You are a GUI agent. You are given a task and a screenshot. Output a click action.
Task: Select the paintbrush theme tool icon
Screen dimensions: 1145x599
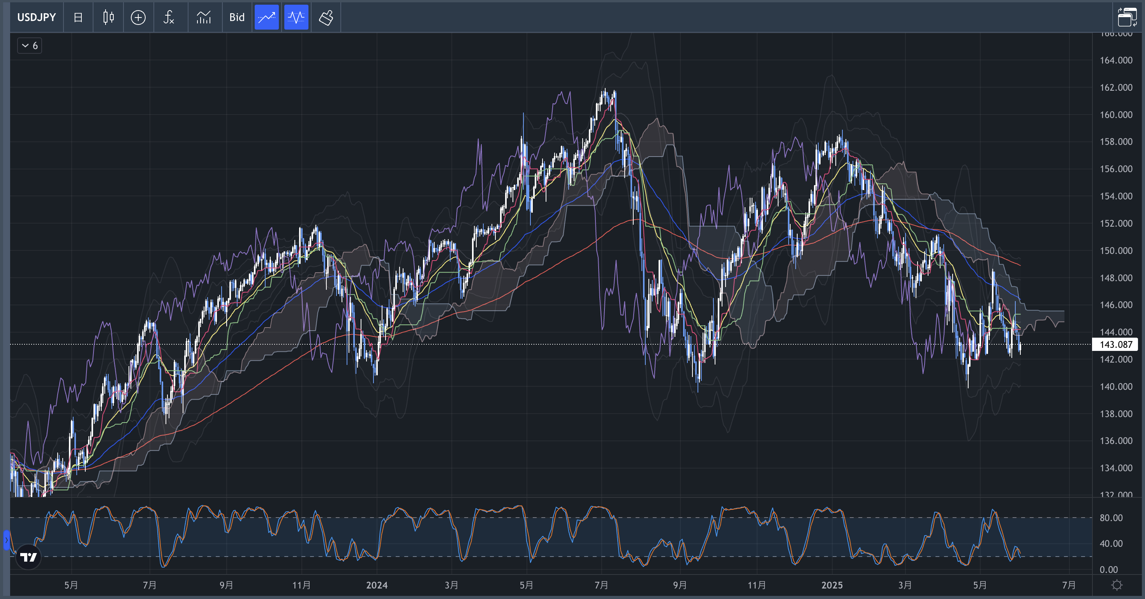326,17
